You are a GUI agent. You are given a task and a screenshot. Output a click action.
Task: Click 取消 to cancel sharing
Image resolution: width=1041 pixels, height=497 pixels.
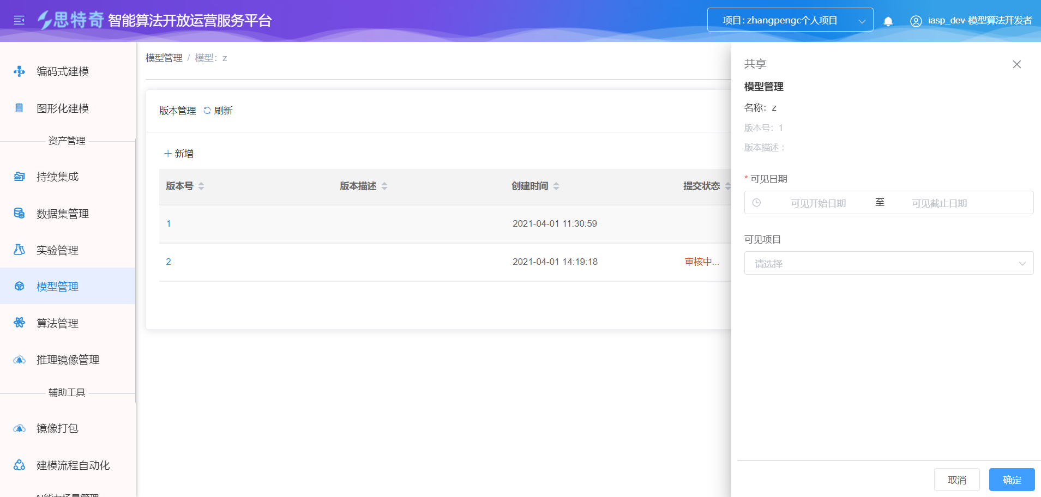[957, 480]
